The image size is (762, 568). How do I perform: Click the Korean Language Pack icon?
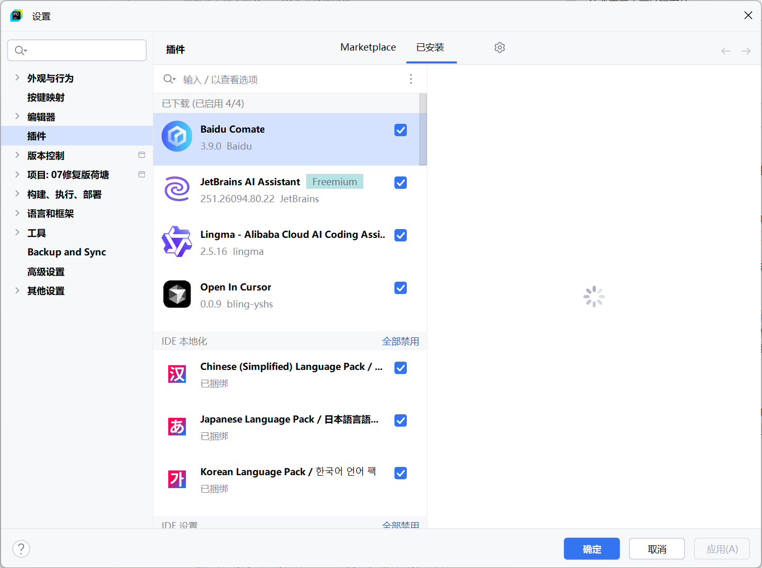177,479
